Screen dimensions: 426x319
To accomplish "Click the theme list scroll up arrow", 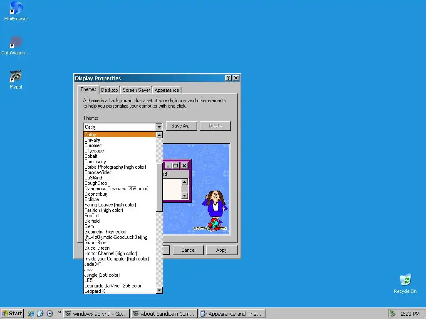I will pyautogui.click(x=159, y=135).
